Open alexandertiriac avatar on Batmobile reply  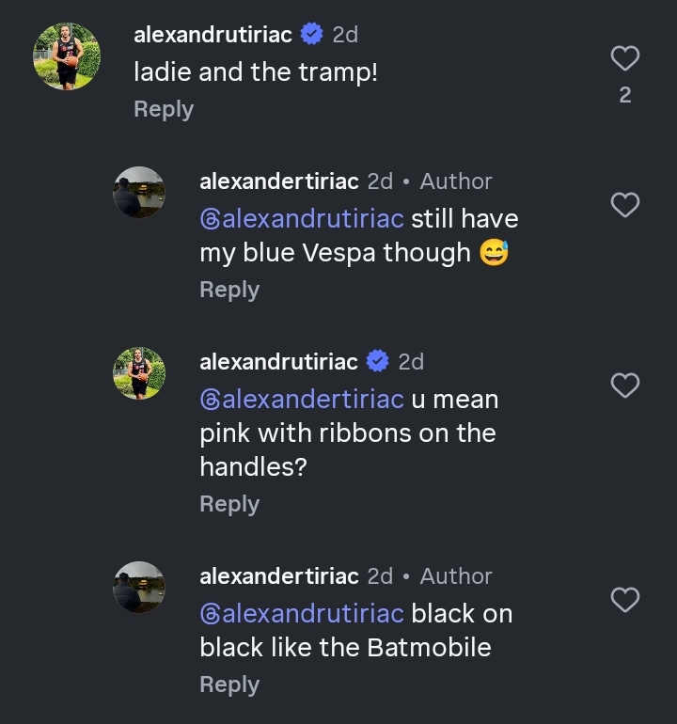pos(139,588)
